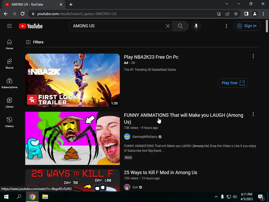Click Chrome icon in taskbar
Viewport: 269px width, 202px height.
pos(32,197)
